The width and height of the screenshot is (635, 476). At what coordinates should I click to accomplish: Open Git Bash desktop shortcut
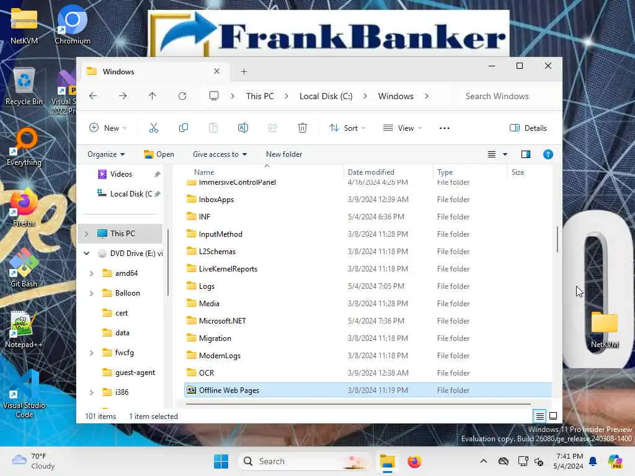tap(24, 268)
